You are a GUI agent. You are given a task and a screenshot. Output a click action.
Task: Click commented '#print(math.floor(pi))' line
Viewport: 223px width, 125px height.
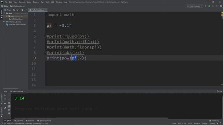[x=74, y=47]
